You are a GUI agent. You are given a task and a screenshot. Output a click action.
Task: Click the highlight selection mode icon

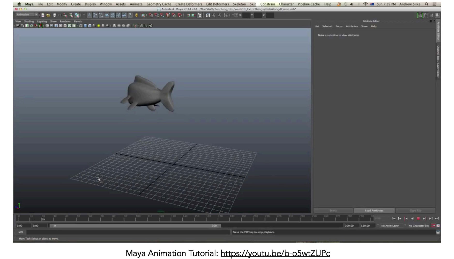143,15
